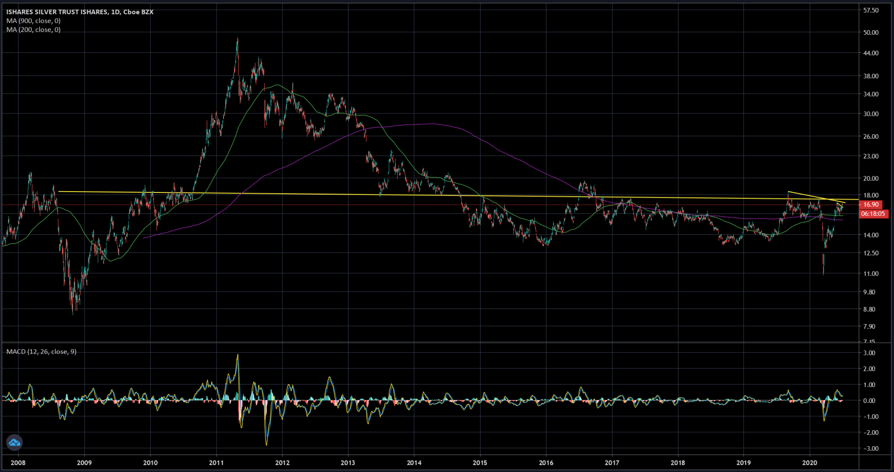Open the MA (200, close, 0) indicator legend
The image size is (894, 472).
coord(33,29)
